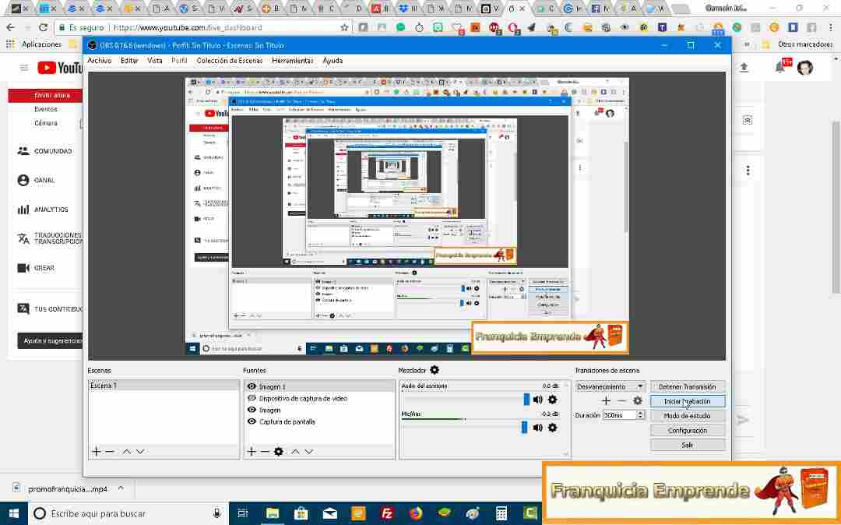Viewport: 841px width, 525px height.
Task: Open YouTube account avatar menu
Action: pos(804,68)
